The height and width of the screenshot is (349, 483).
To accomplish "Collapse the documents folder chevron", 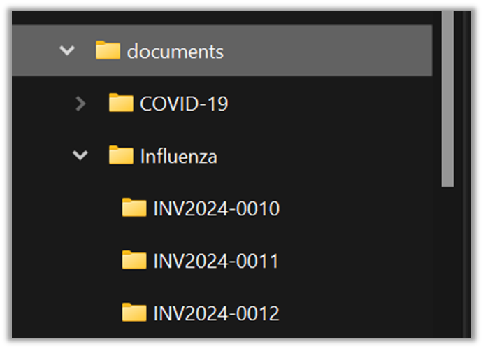I will pyautogui.click(x=67, y=51).
